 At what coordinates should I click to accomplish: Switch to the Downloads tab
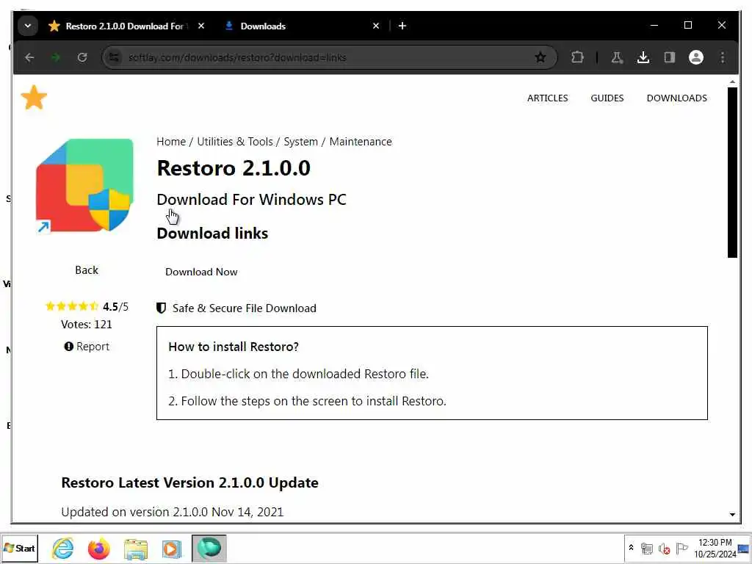[302, 26]
